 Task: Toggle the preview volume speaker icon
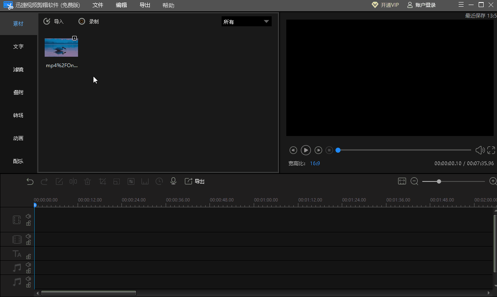(480, 150)
